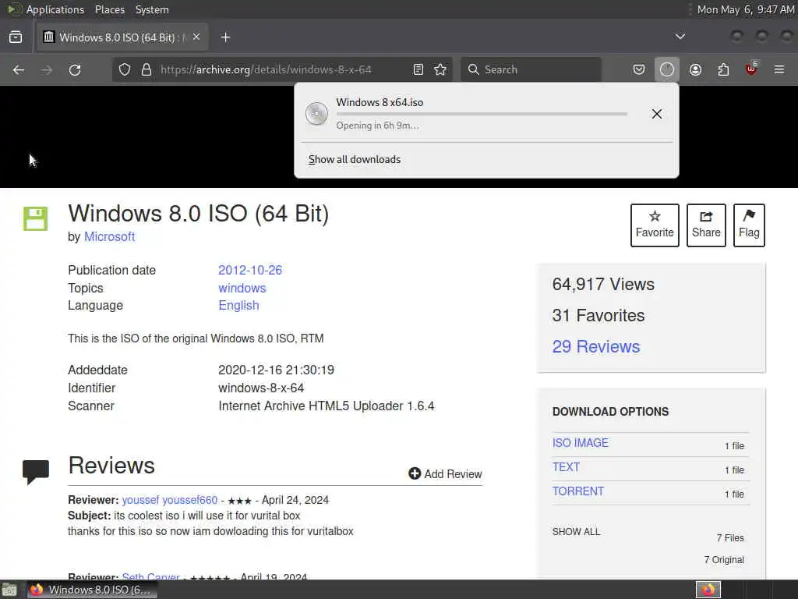Expand the list all tabs chevron
The image size is (798, 599).
click(x=680, y=37)
